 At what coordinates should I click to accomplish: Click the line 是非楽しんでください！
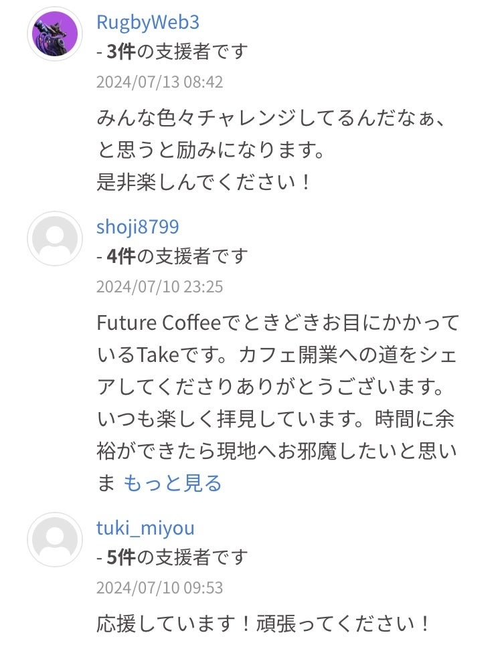point(204,182)
